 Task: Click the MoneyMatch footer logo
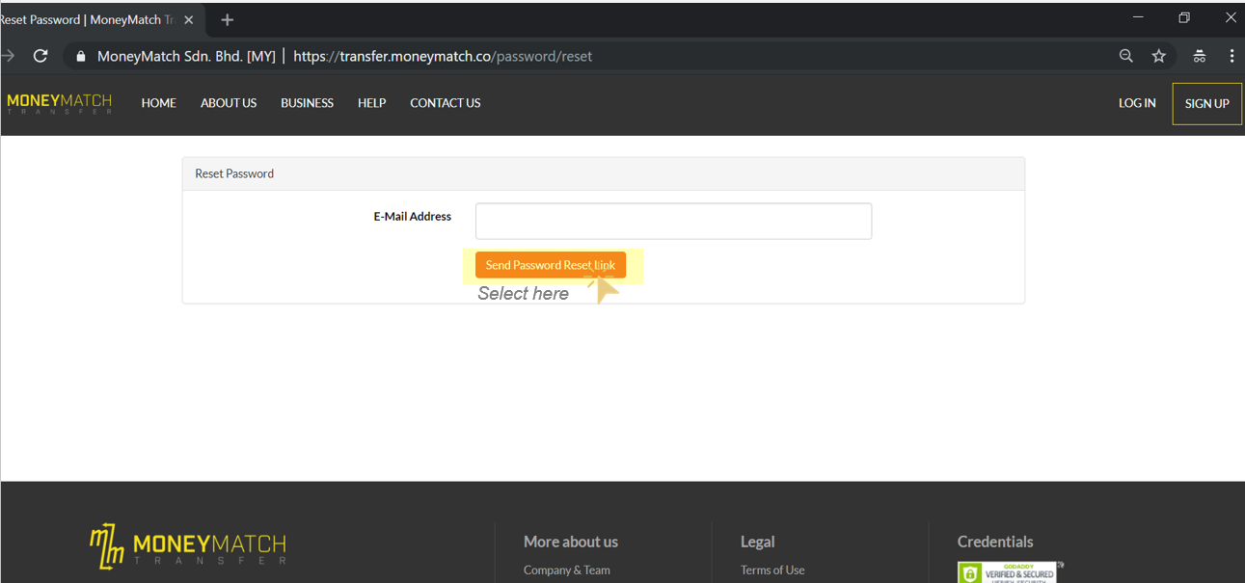tap(188, 545)
